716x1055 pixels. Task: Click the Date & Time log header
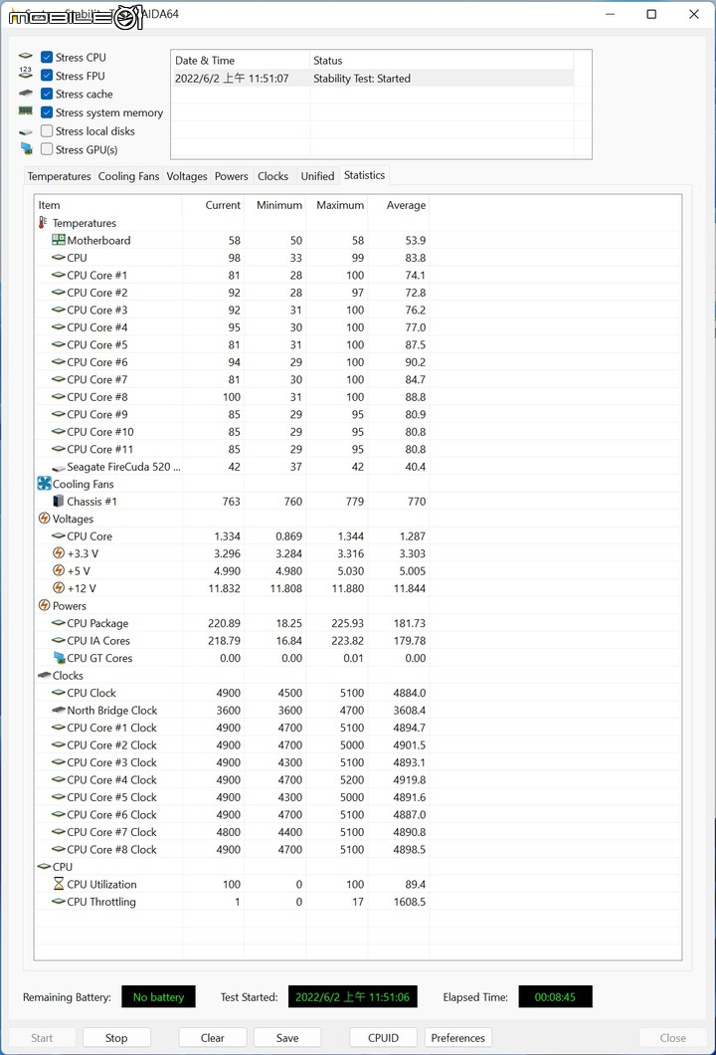[x=241, y=60]
